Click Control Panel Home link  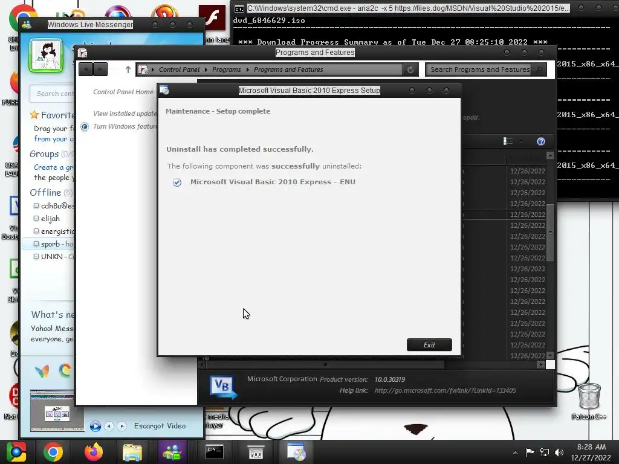click(x=123, y=92)
